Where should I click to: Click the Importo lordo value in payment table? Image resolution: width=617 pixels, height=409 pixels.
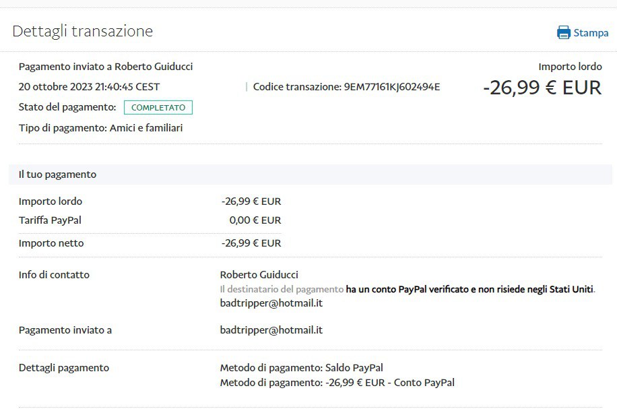tap(251, 201)
